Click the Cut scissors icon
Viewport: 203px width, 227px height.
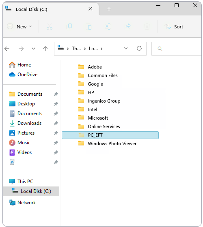coord(50,27)
